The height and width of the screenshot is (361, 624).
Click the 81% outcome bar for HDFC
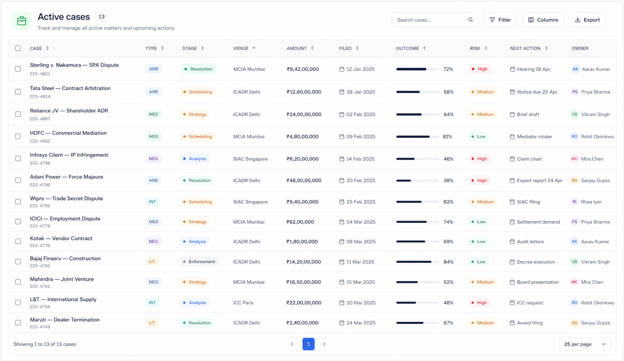point(417,137)
